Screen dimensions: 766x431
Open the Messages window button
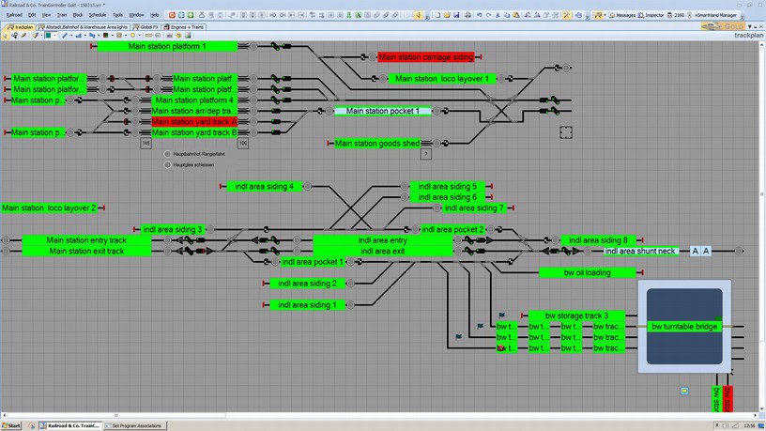click(x=621, y=15)
